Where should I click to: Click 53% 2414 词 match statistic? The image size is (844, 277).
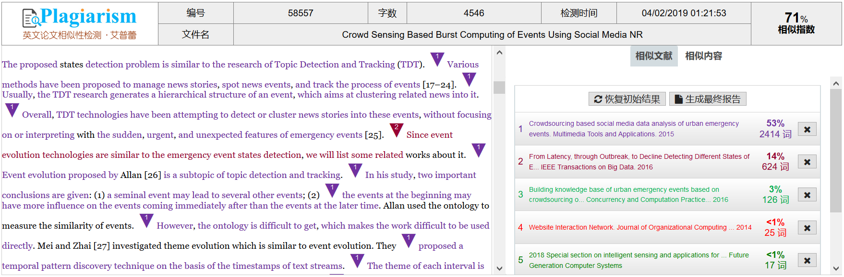(775, 129)
